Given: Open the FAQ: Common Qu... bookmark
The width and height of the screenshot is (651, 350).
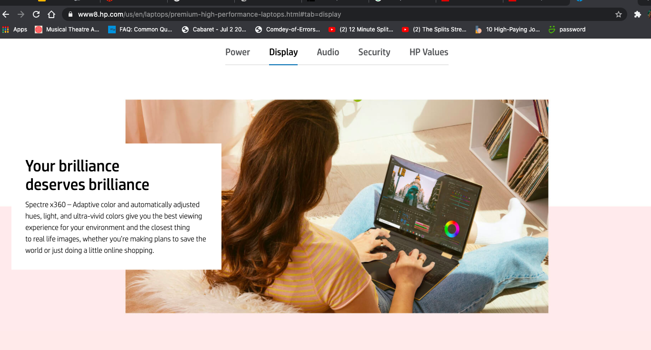Looking at the screenshot, I should click(x=140, y=30).
